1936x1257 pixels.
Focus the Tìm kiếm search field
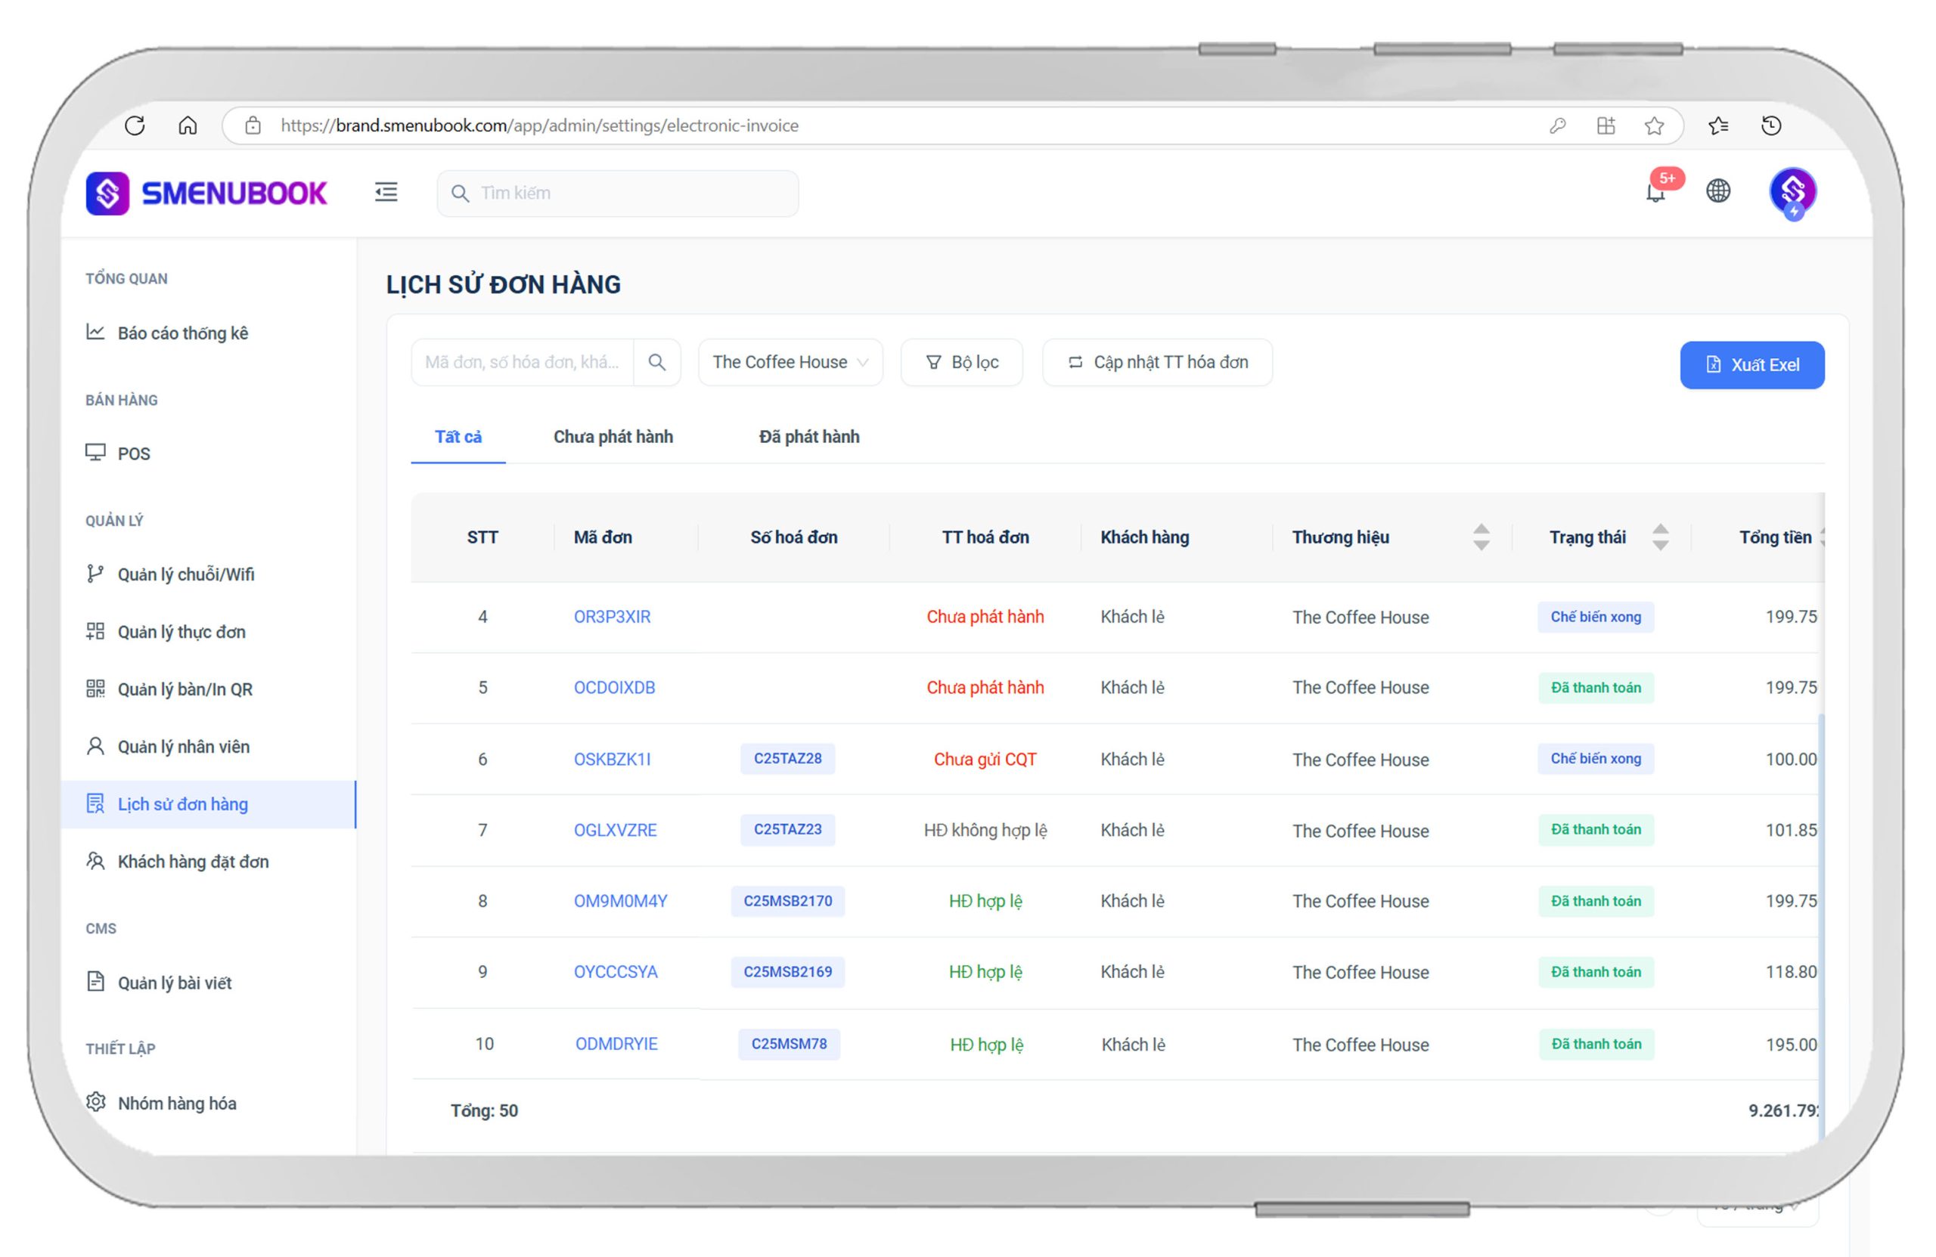[618, 194]
